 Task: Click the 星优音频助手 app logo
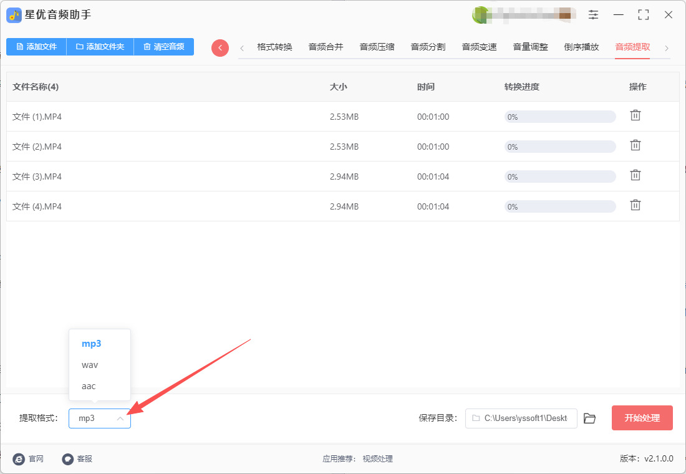click(x=14, y=15)
